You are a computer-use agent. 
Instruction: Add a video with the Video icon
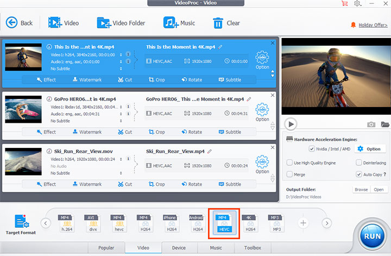point(64,23)
